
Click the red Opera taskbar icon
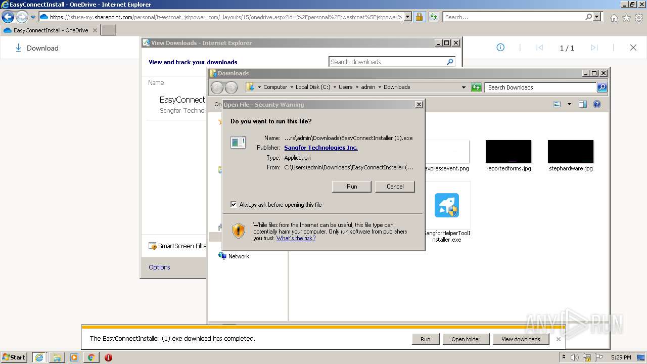tap(108, 357)
